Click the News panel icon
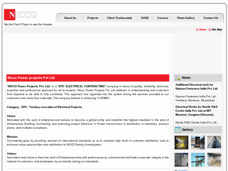228x171 pixels. tap(178, 78)
